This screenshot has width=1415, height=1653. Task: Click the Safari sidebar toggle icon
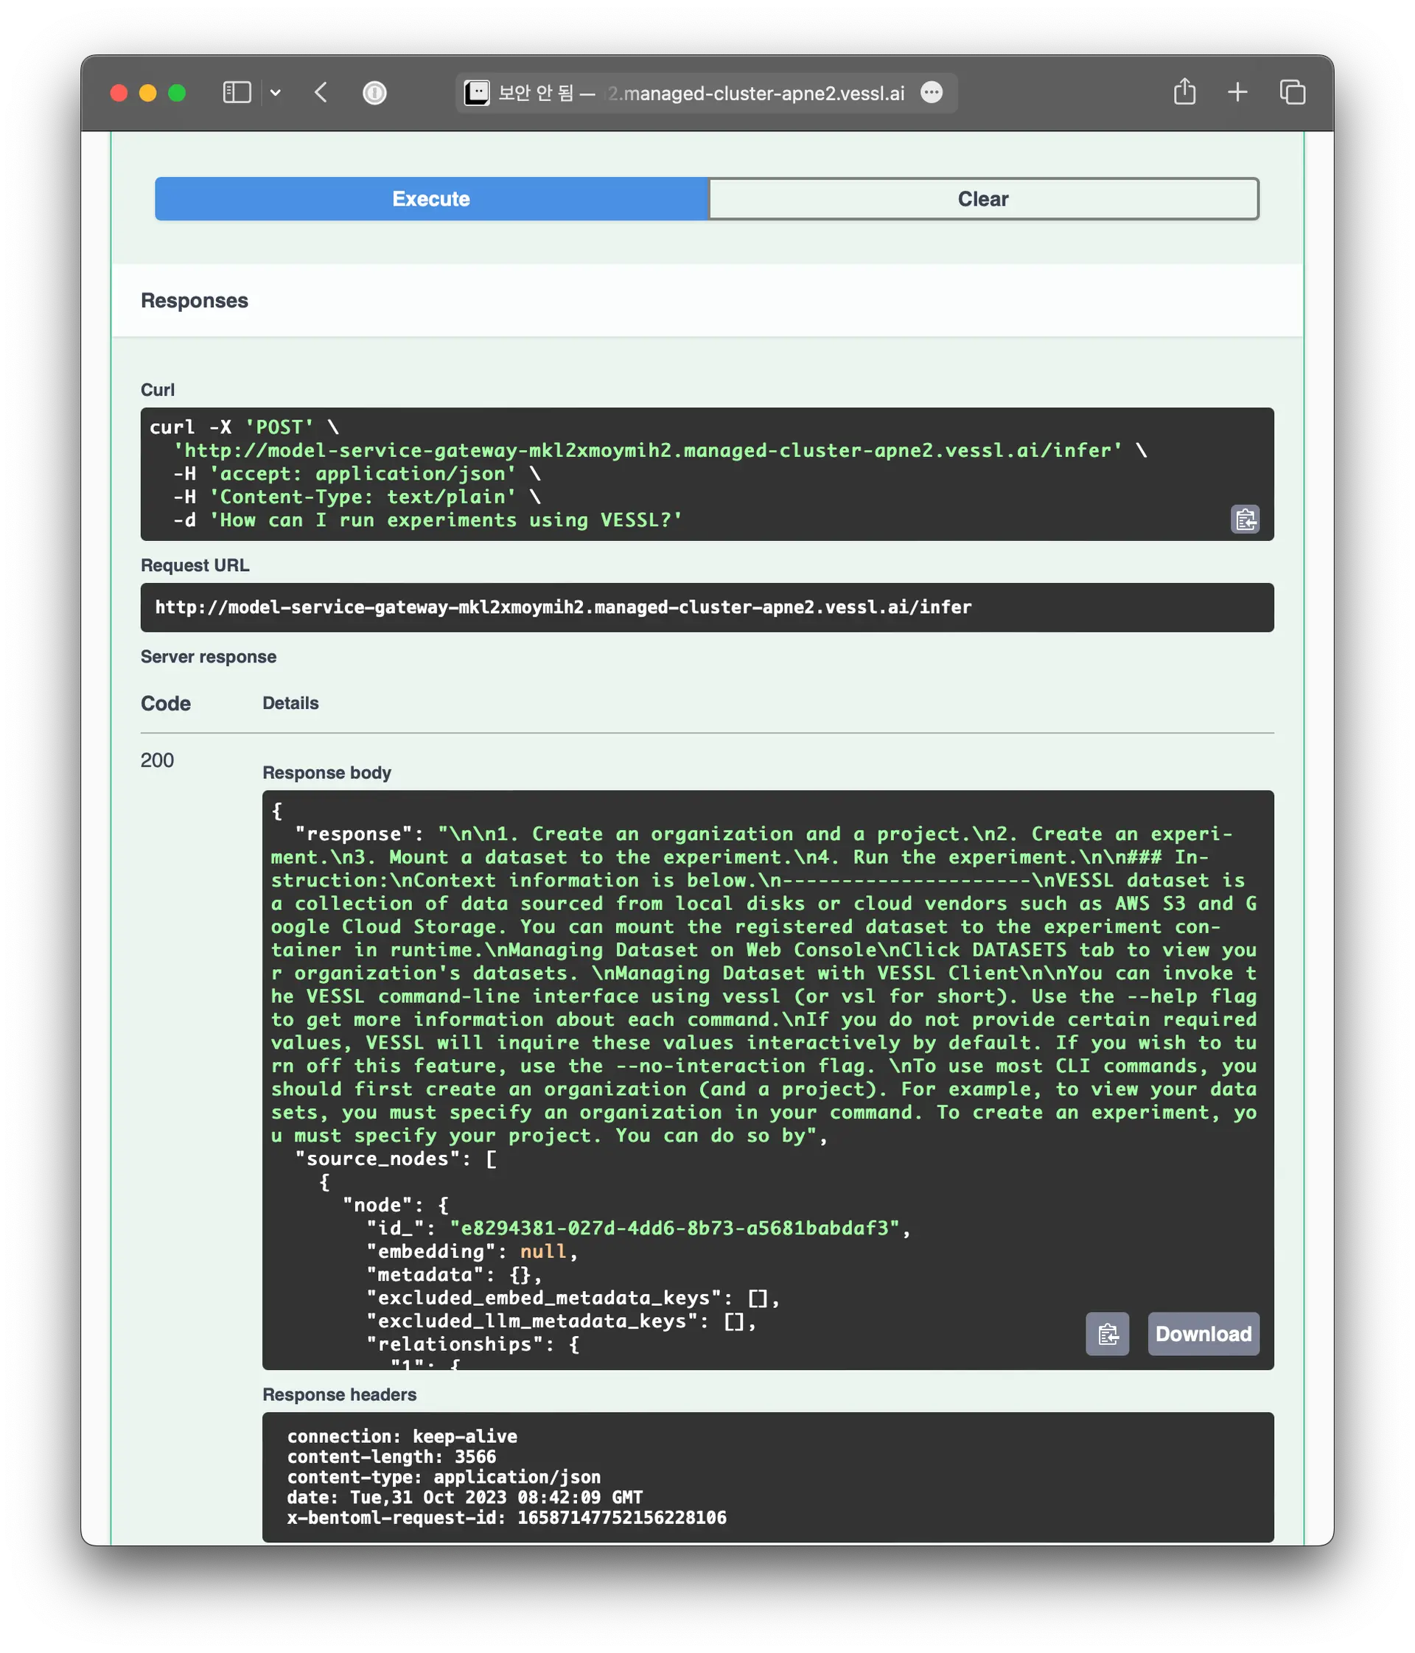(237, 93)
